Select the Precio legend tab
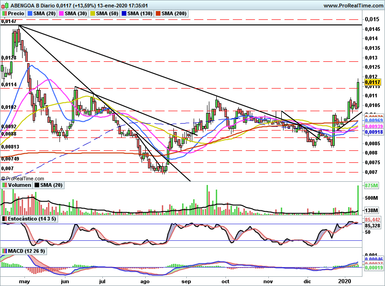The height and width of the screenshot is (286, 385). point(16,14)
